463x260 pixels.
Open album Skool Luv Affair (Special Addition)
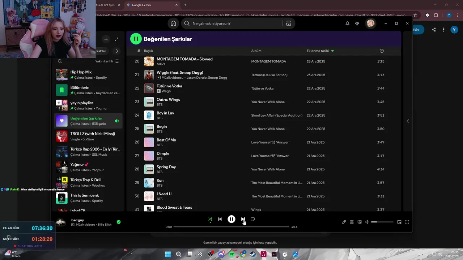[277, 116]
